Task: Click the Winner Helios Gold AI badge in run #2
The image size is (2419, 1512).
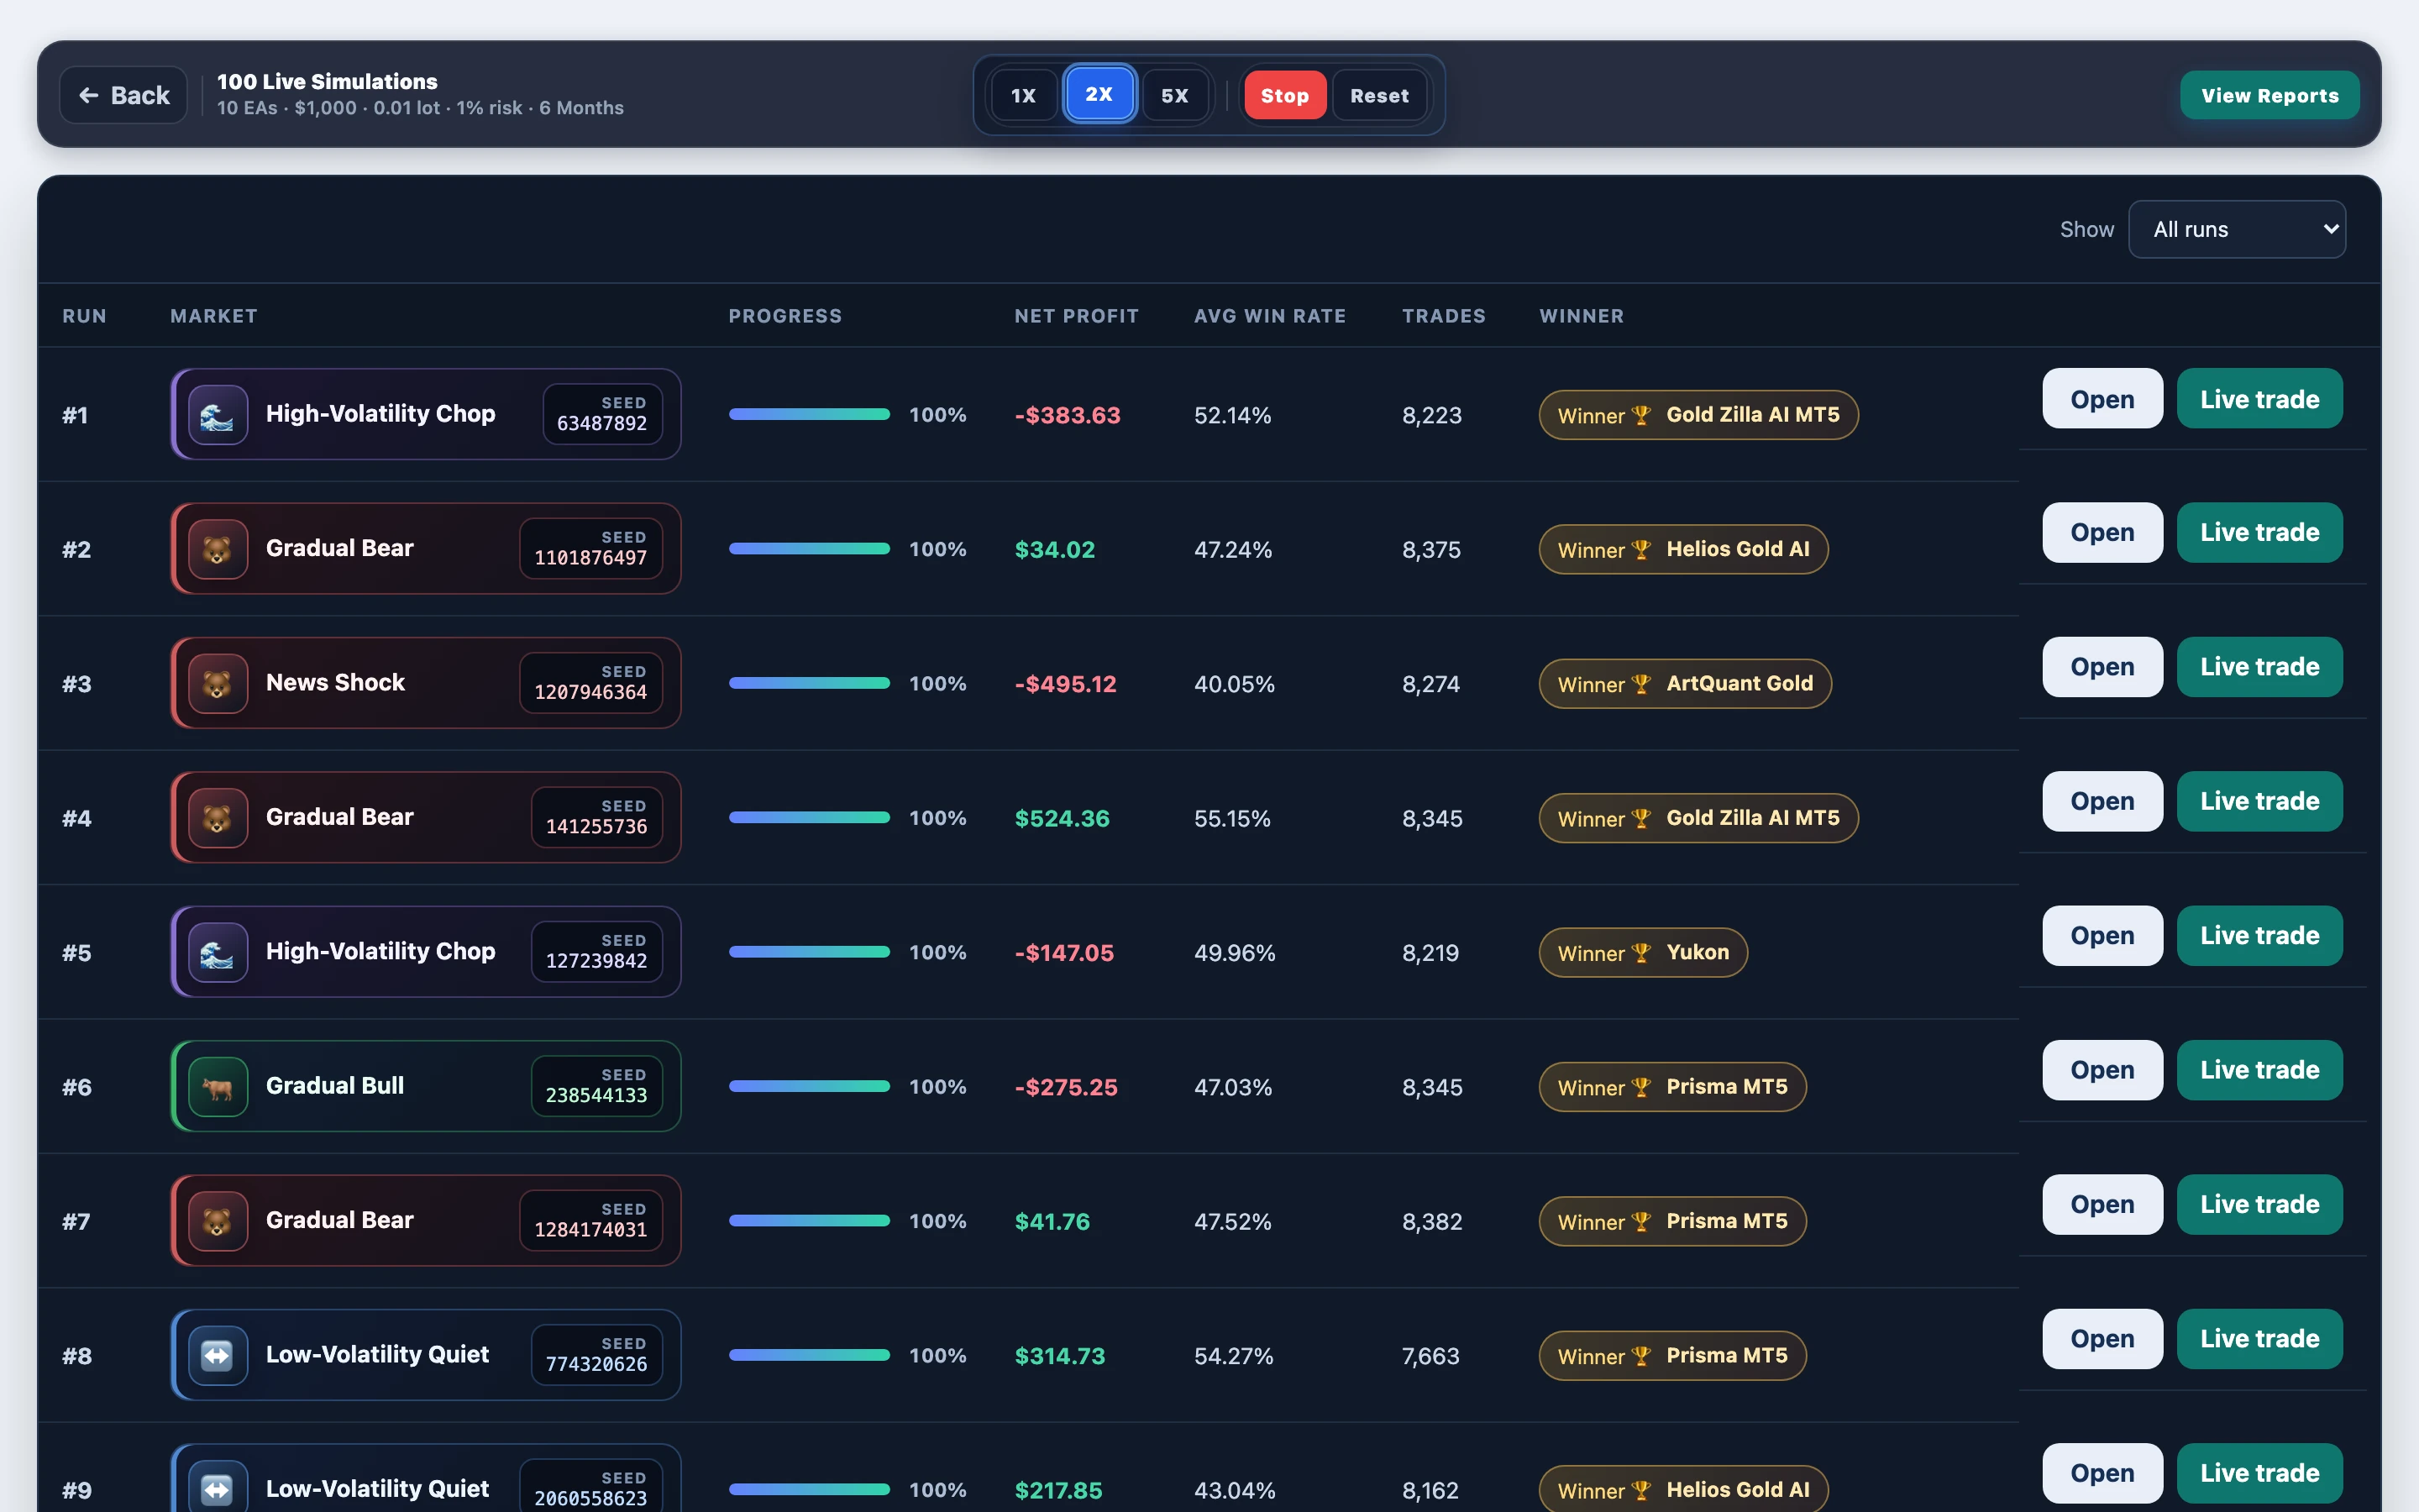Action: 1683,549
